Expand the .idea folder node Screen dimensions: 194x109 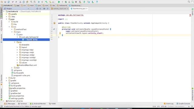pos(7,17)
